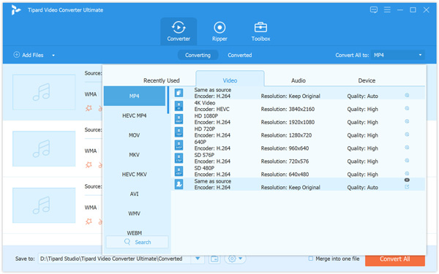Click the Add Files button
439x274 pixels.
[x=29, y=55]
